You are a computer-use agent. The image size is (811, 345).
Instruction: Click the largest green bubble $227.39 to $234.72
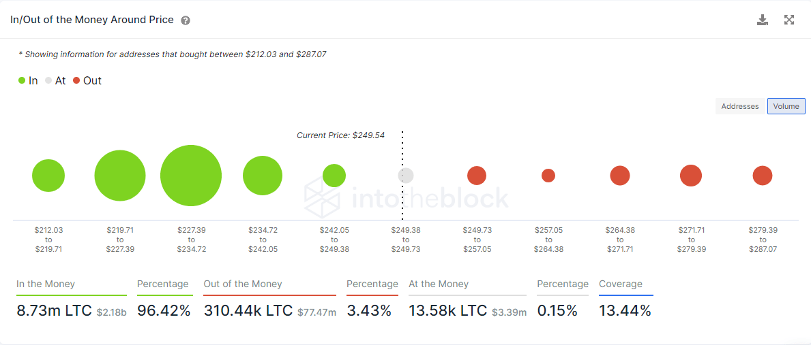tap(191, 176)
